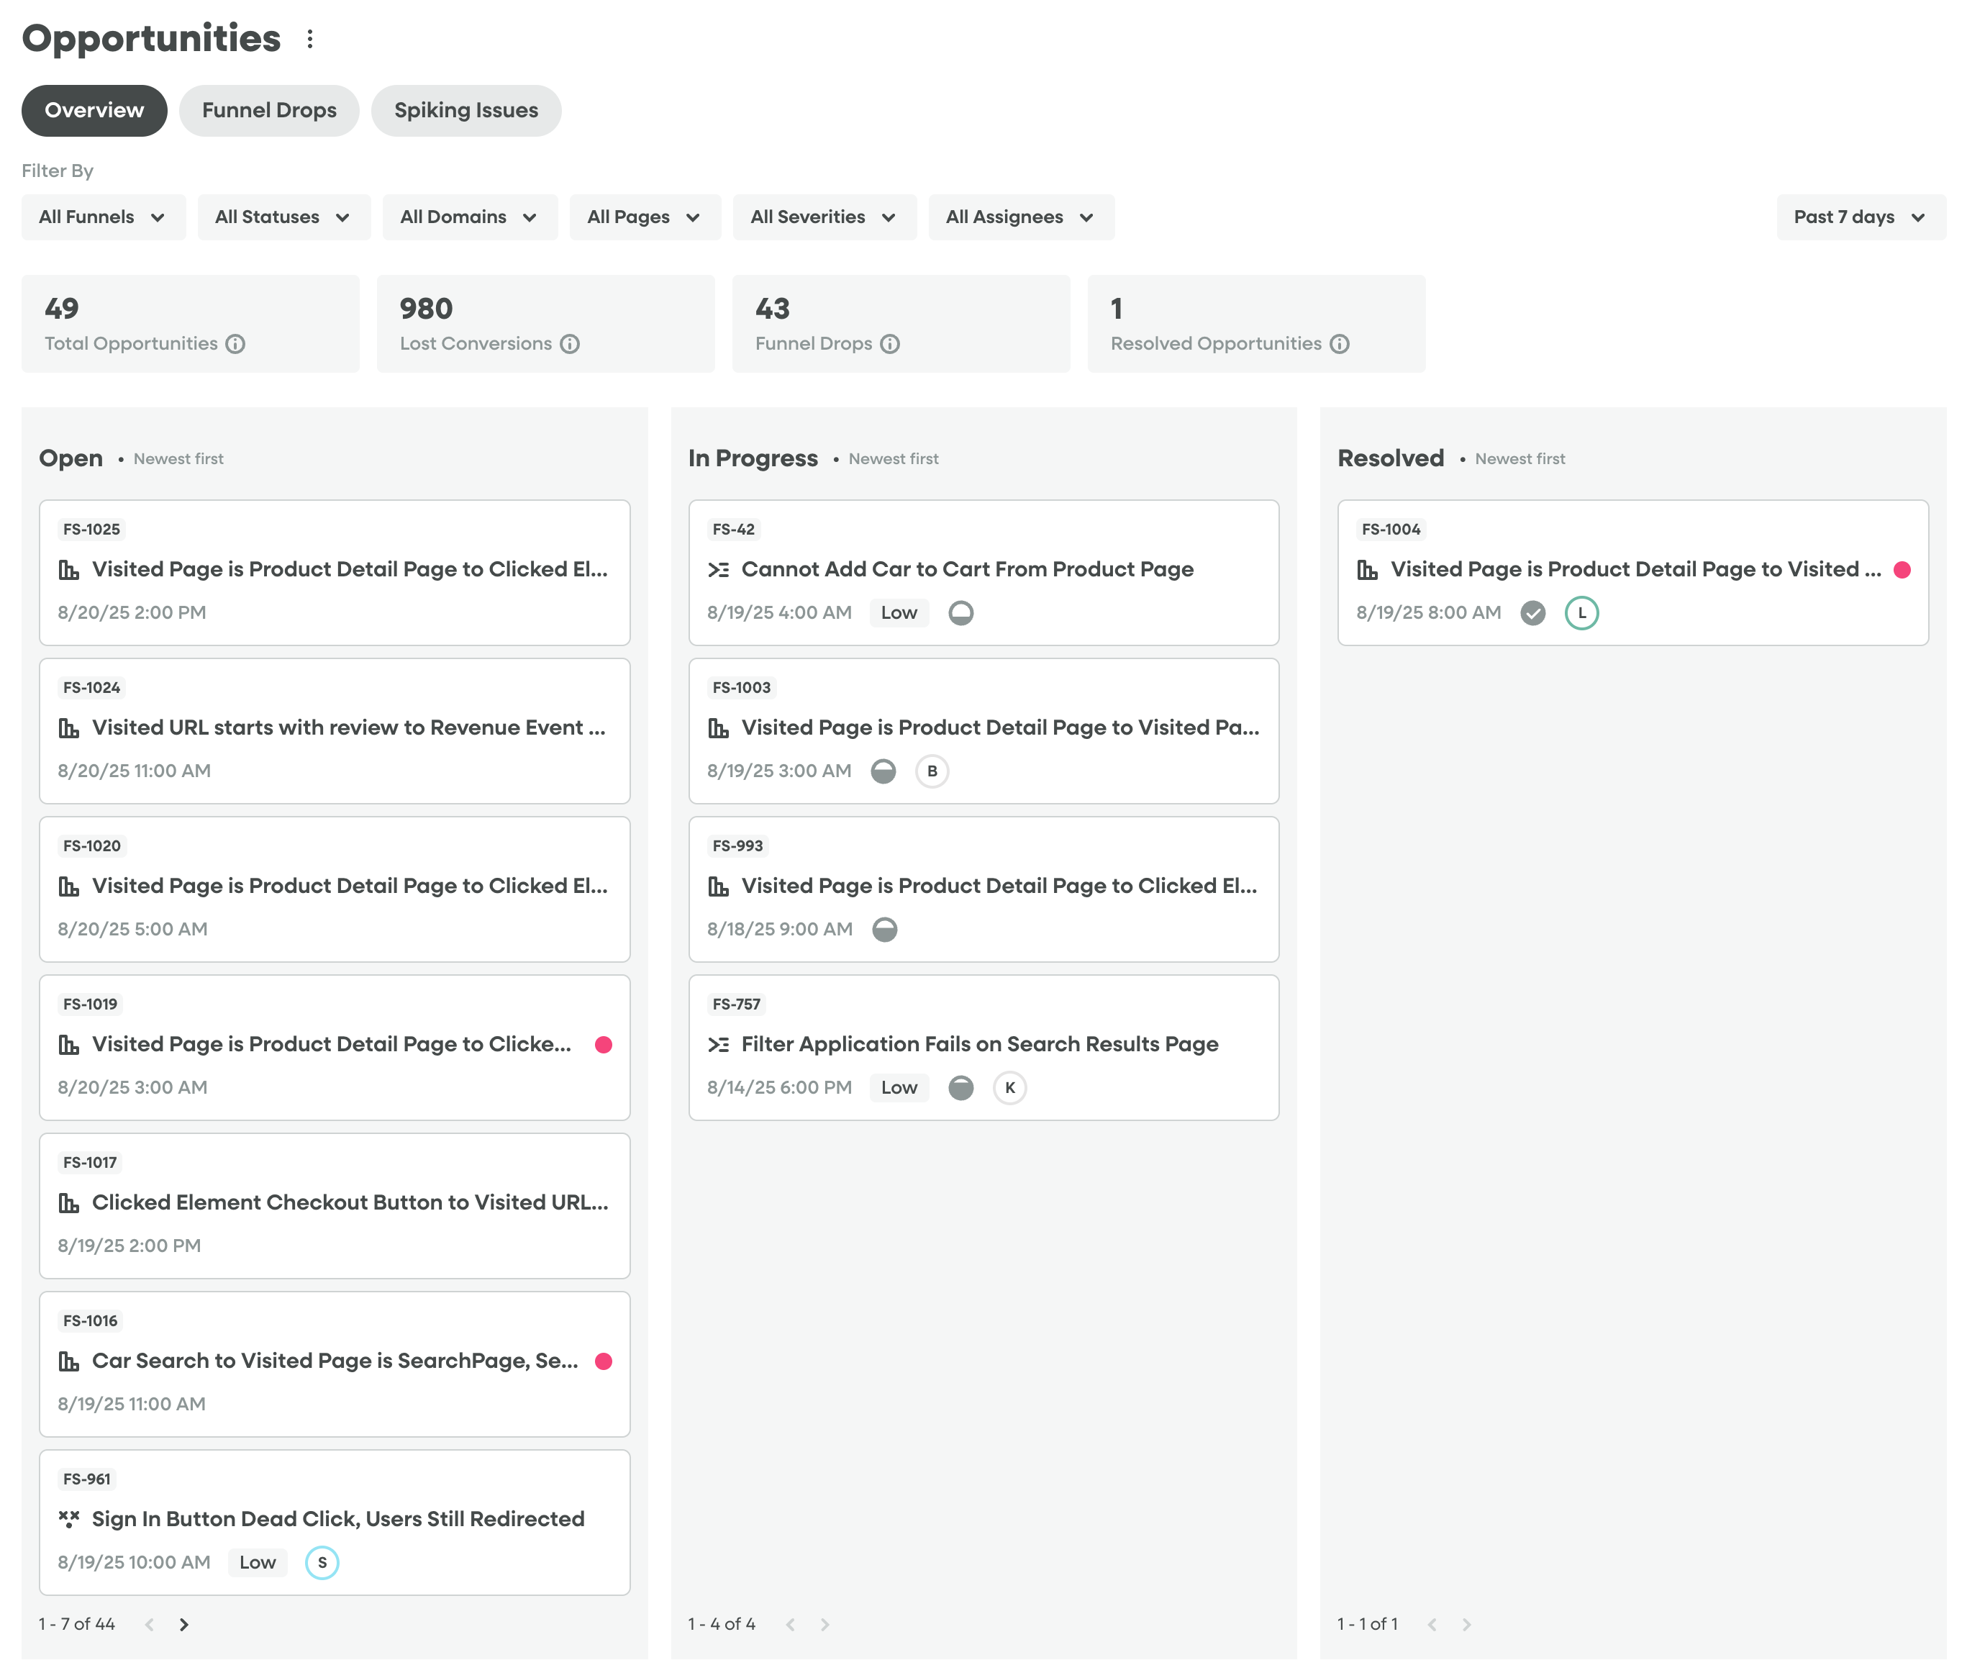Click the red dot on FS-1019

point(603,1045)
